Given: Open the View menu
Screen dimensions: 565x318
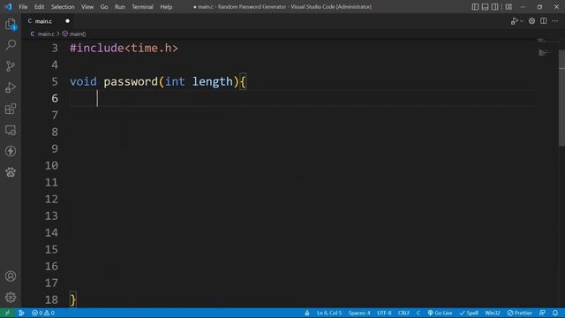Looking at the screenshot, I should click(87, 7).
